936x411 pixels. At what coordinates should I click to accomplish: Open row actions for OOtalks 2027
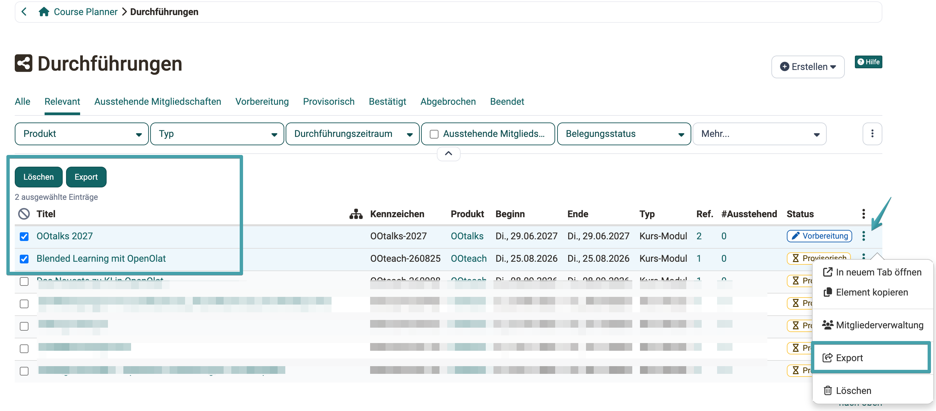(863, 236)
